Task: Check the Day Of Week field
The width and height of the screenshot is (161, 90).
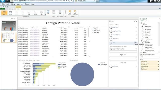Action: 143,31
